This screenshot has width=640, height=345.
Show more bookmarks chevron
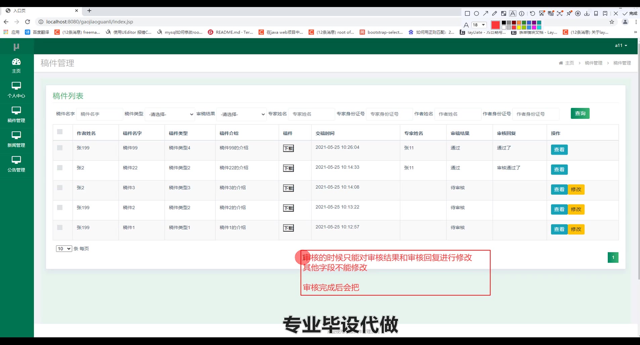[x=635, y=32]
